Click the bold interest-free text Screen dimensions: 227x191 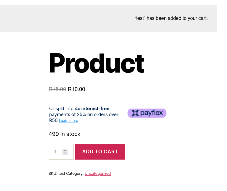click(x=95, y=109)
